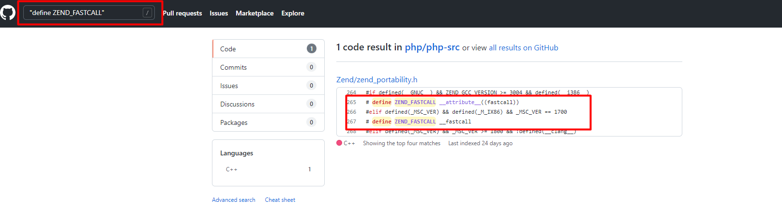The height and width of the screenshot is (212, 782).
Task: Open Pull requests in top navigation
Action: [182, 13]
